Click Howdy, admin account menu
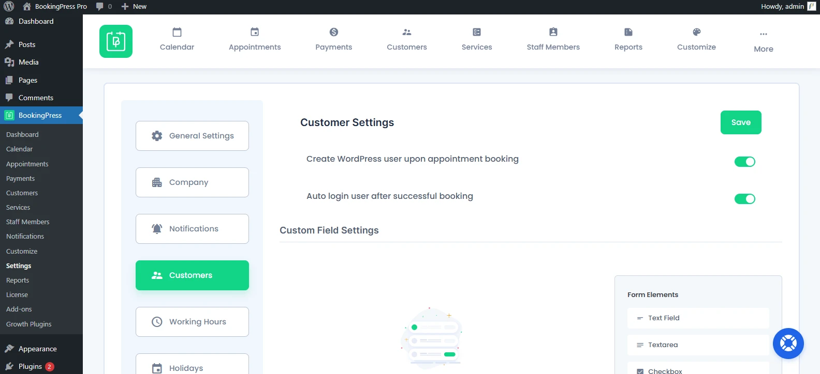820x374 pixels. [788, 6]
